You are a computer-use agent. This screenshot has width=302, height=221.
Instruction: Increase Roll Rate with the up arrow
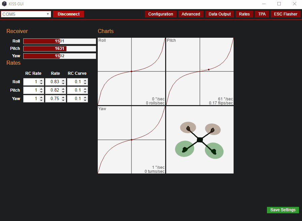[x=63, y=80]
